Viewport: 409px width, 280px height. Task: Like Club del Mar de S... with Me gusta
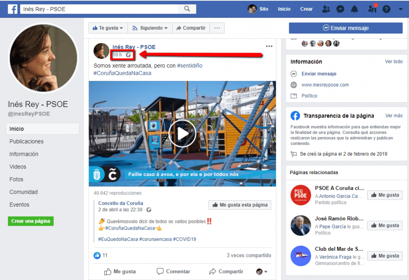[x=385, y=256]
